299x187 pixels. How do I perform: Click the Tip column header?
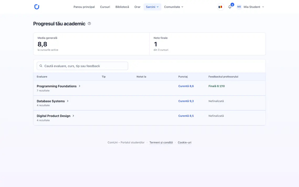[104, 77]
